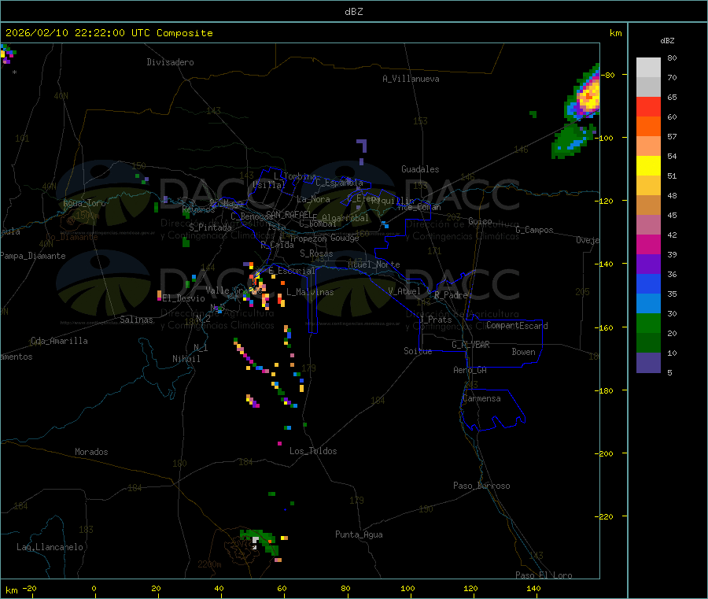Click the 'Lag.Llancanelo' map label
Viewport: 708px width, 599px height.
pos(50,547)
